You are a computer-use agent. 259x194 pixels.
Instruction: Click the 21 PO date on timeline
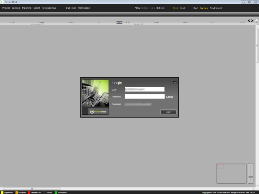click(x=156, y=23)
